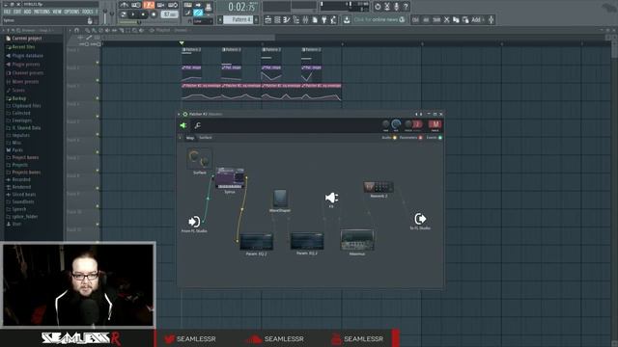Screen dimensions: 618x347
Task: Select Param. EQ 2 node with yellow cable
Action: (257, 241)
